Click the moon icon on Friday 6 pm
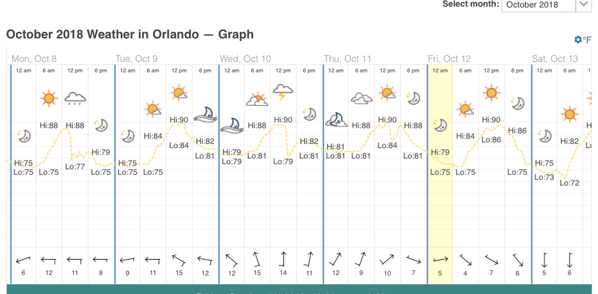 [x=518, y=104]
